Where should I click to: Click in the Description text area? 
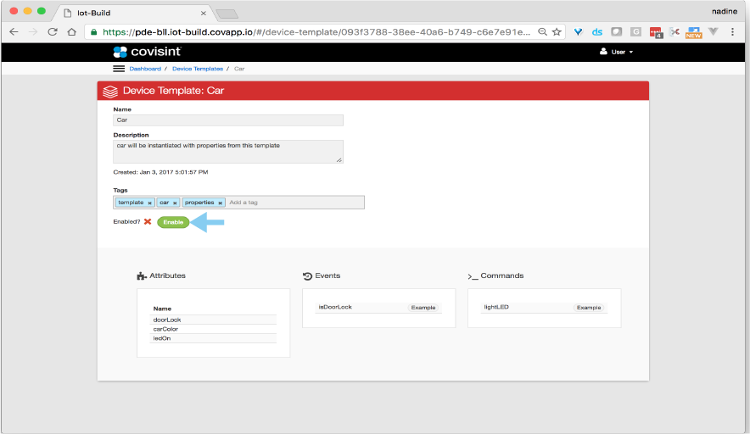coord(227,151)
